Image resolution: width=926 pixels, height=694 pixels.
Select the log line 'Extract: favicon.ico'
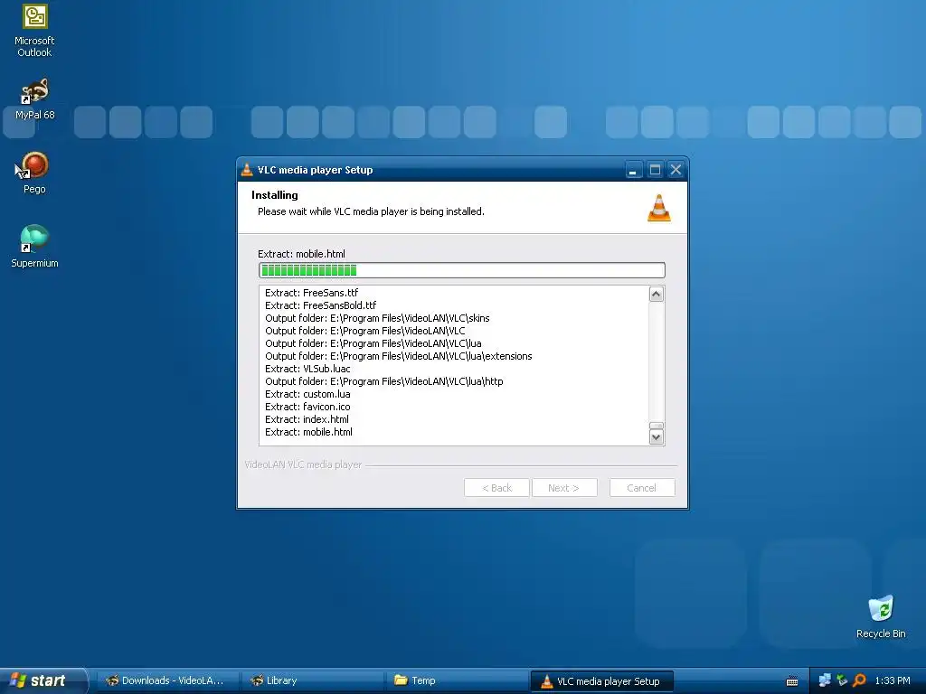click(307, 407)
